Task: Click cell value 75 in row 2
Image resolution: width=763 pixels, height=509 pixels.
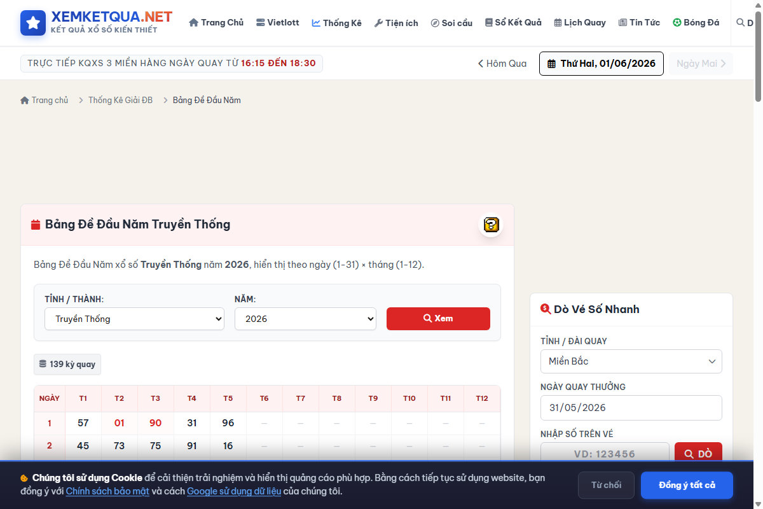Action: point(156,446)
